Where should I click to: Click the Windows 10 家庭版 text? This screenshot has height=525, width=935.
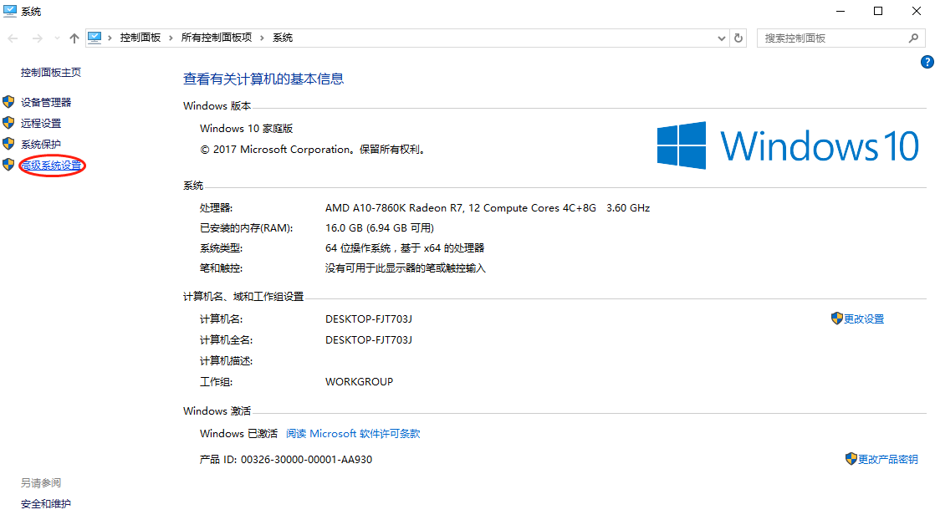click(x=246, y=128)
